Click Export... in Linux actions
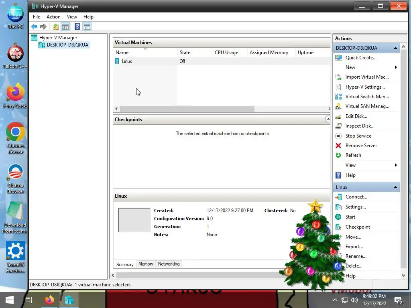Viewport: 411px width, 308px height. pyautogui.click(x=354, y=247)
